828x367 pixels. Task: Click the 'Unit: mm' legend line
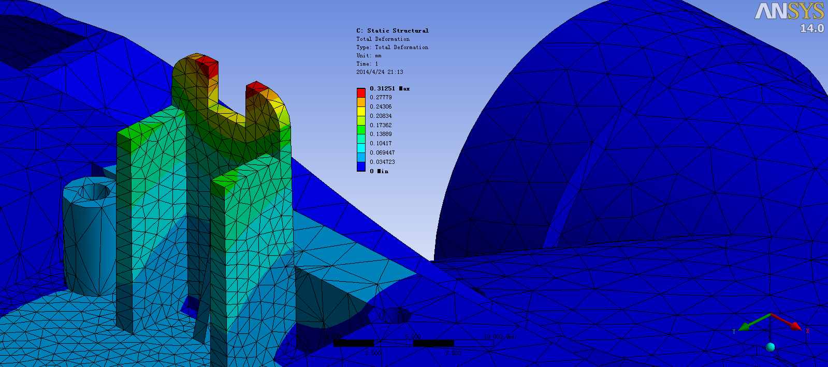[x=369, y=55]
